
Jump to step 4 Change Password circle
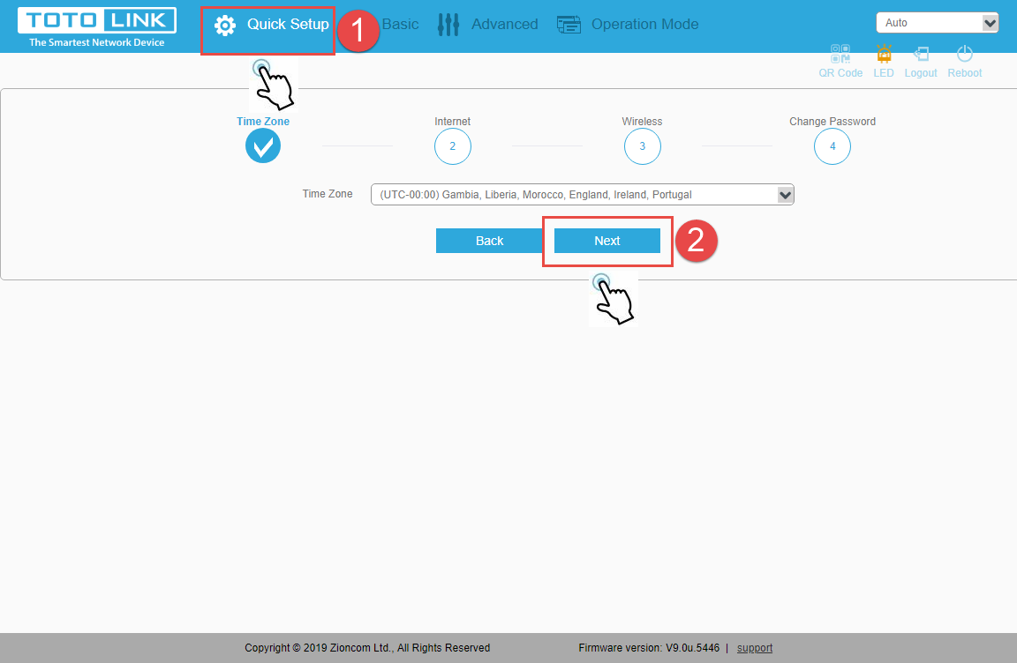point(832,146)
